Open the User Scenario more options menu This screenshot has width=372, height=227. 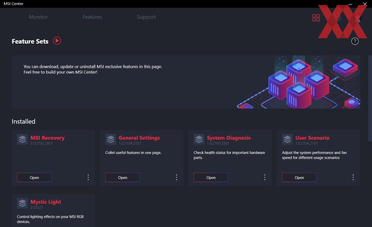pos(353,177)
